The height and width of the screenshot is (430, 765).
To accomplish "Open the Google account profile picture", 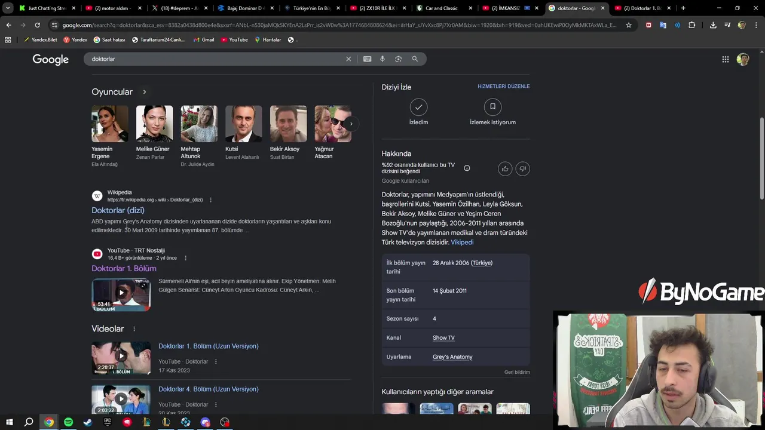I will [743, 59].
